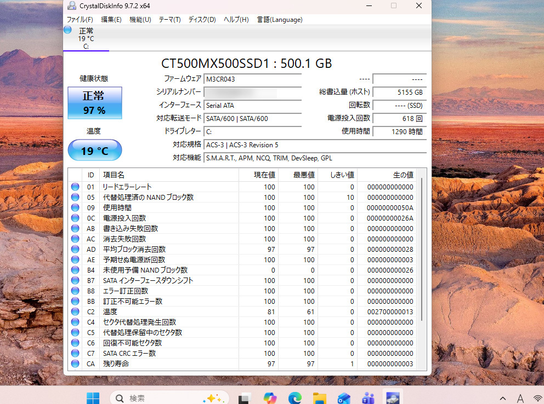Viewport: 544px width, 404px height.
Task: Click the 19 °C temperature button
Action: 94,150
